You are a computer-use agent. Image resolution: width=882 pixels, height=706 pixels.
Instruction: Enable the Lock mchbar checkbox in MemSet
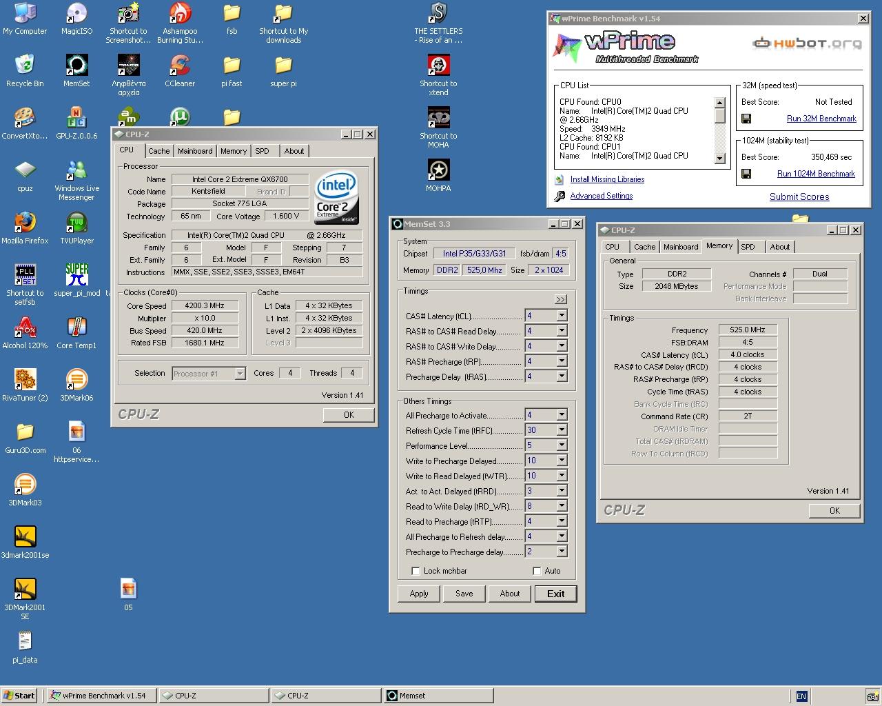click(x=416, y=571)
